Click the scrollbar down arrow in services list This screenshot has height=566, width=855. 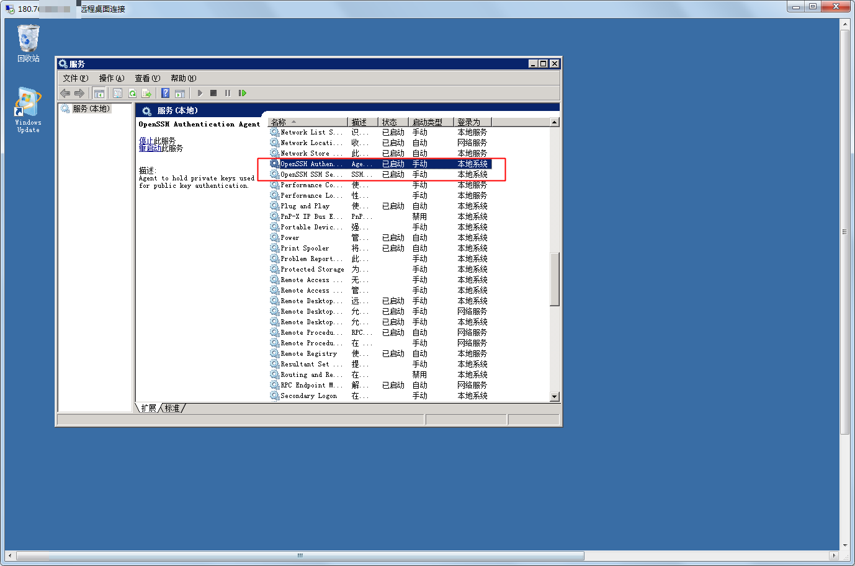pyautogui.click(x=555, y=396)
